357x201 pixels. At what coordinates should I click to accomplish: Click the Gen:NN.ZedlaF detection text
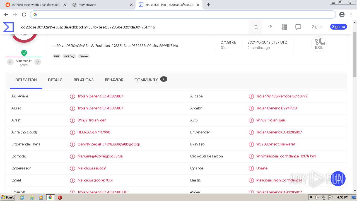pos(108,144)
